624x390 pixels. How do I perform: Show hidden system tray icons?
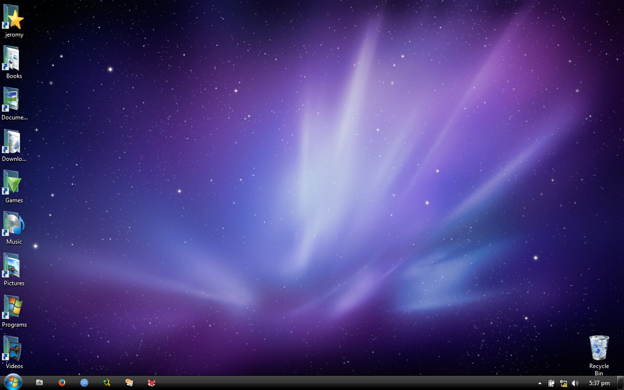540,383
